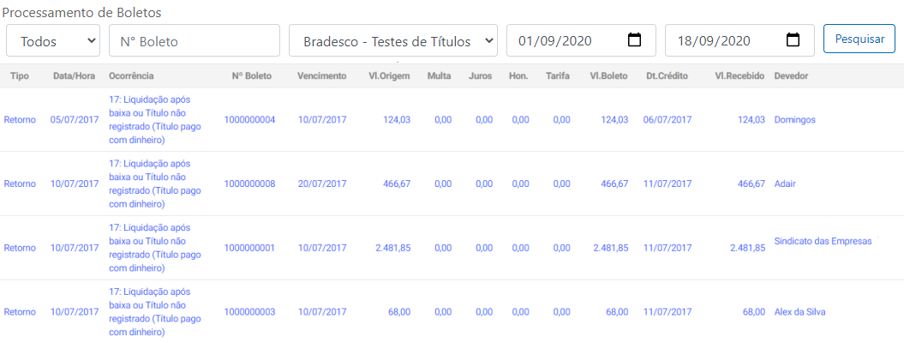
Task: Open boleto number 1000000008
Action: (x=249, y=184)
